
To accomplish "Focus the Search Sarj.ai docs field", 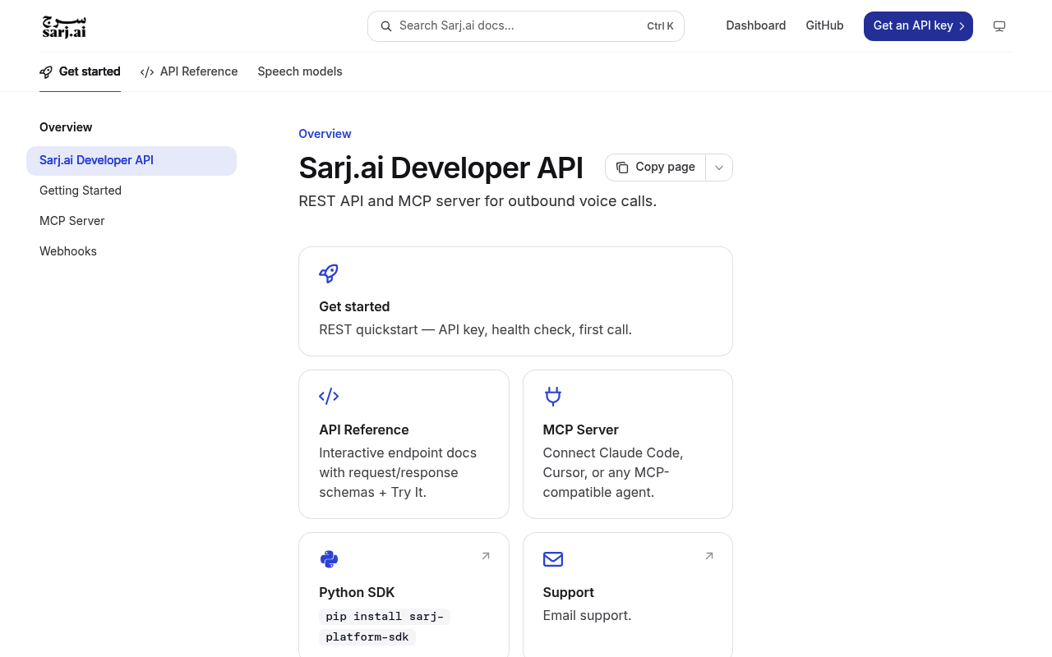I will [526, 26].
